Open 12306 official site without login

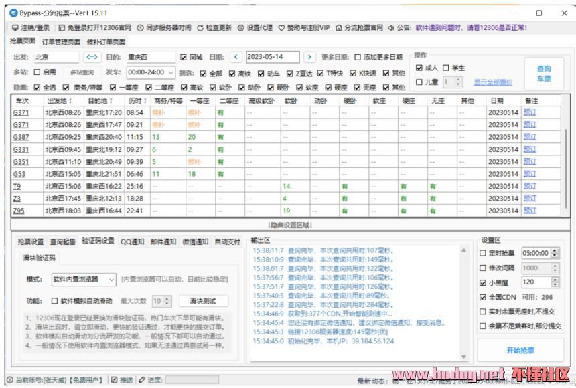coord(62,27)
